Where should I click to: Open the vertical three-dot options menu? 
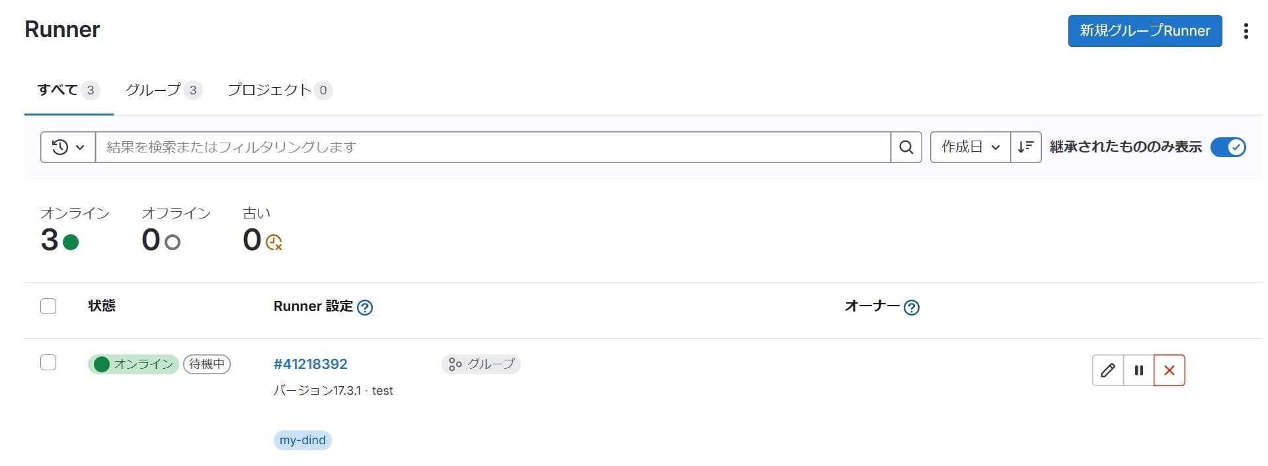coord(1246,31)
